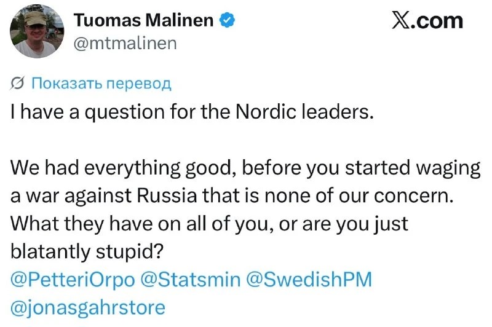This screenshot has height=327, width=492.
Task: Click the word 'Nordic' in the tweet
Action: (x=266, y=112)
